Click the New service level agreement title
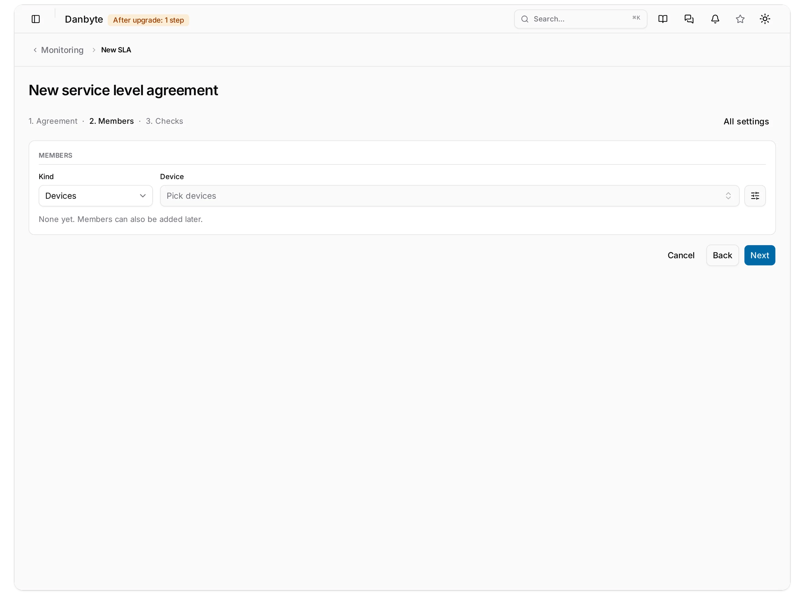This screenshot has width=795, height=595. pos(123,90)
